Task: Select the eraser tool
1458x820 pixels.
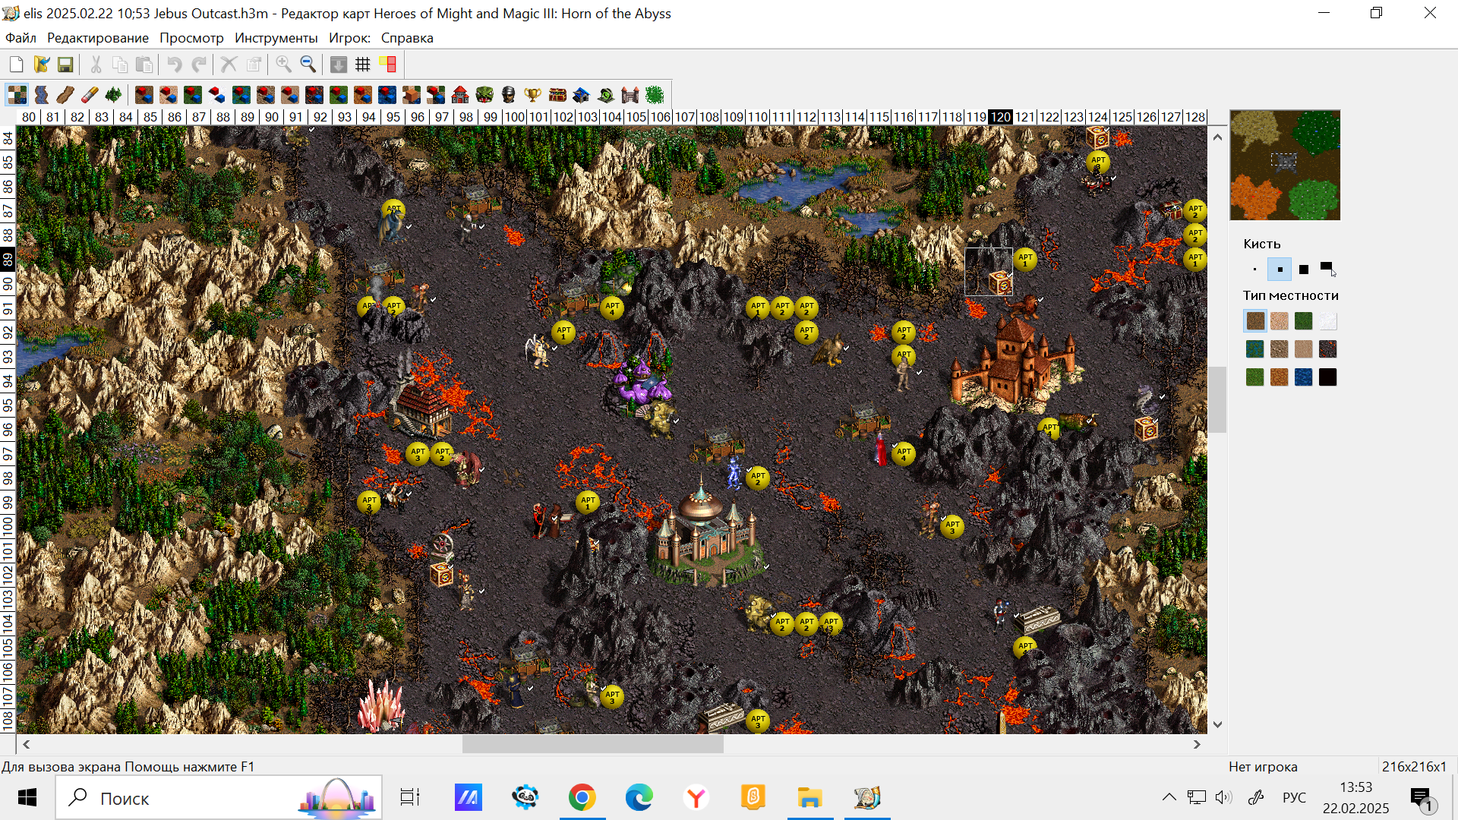Action: point(90,95)
